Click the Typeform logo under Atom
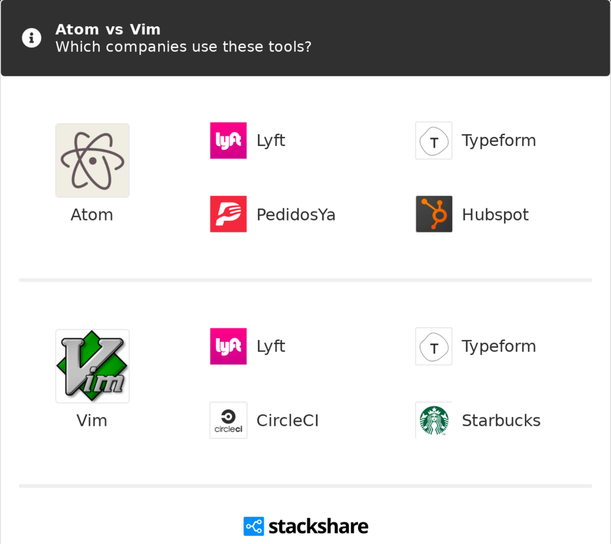The width and height of the screenshot is (611, 544). (434, 141)
